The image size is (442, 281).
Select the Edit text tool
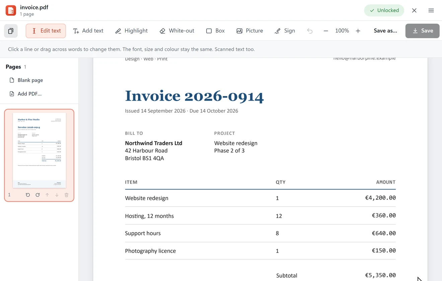click(46, 31)
